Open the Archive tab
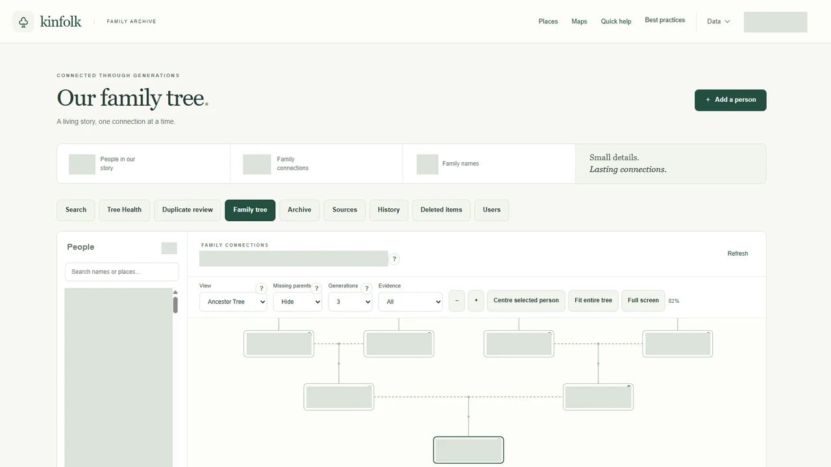Image resolution: width=831 pixels, height=467 pixels. click(299, 210)
